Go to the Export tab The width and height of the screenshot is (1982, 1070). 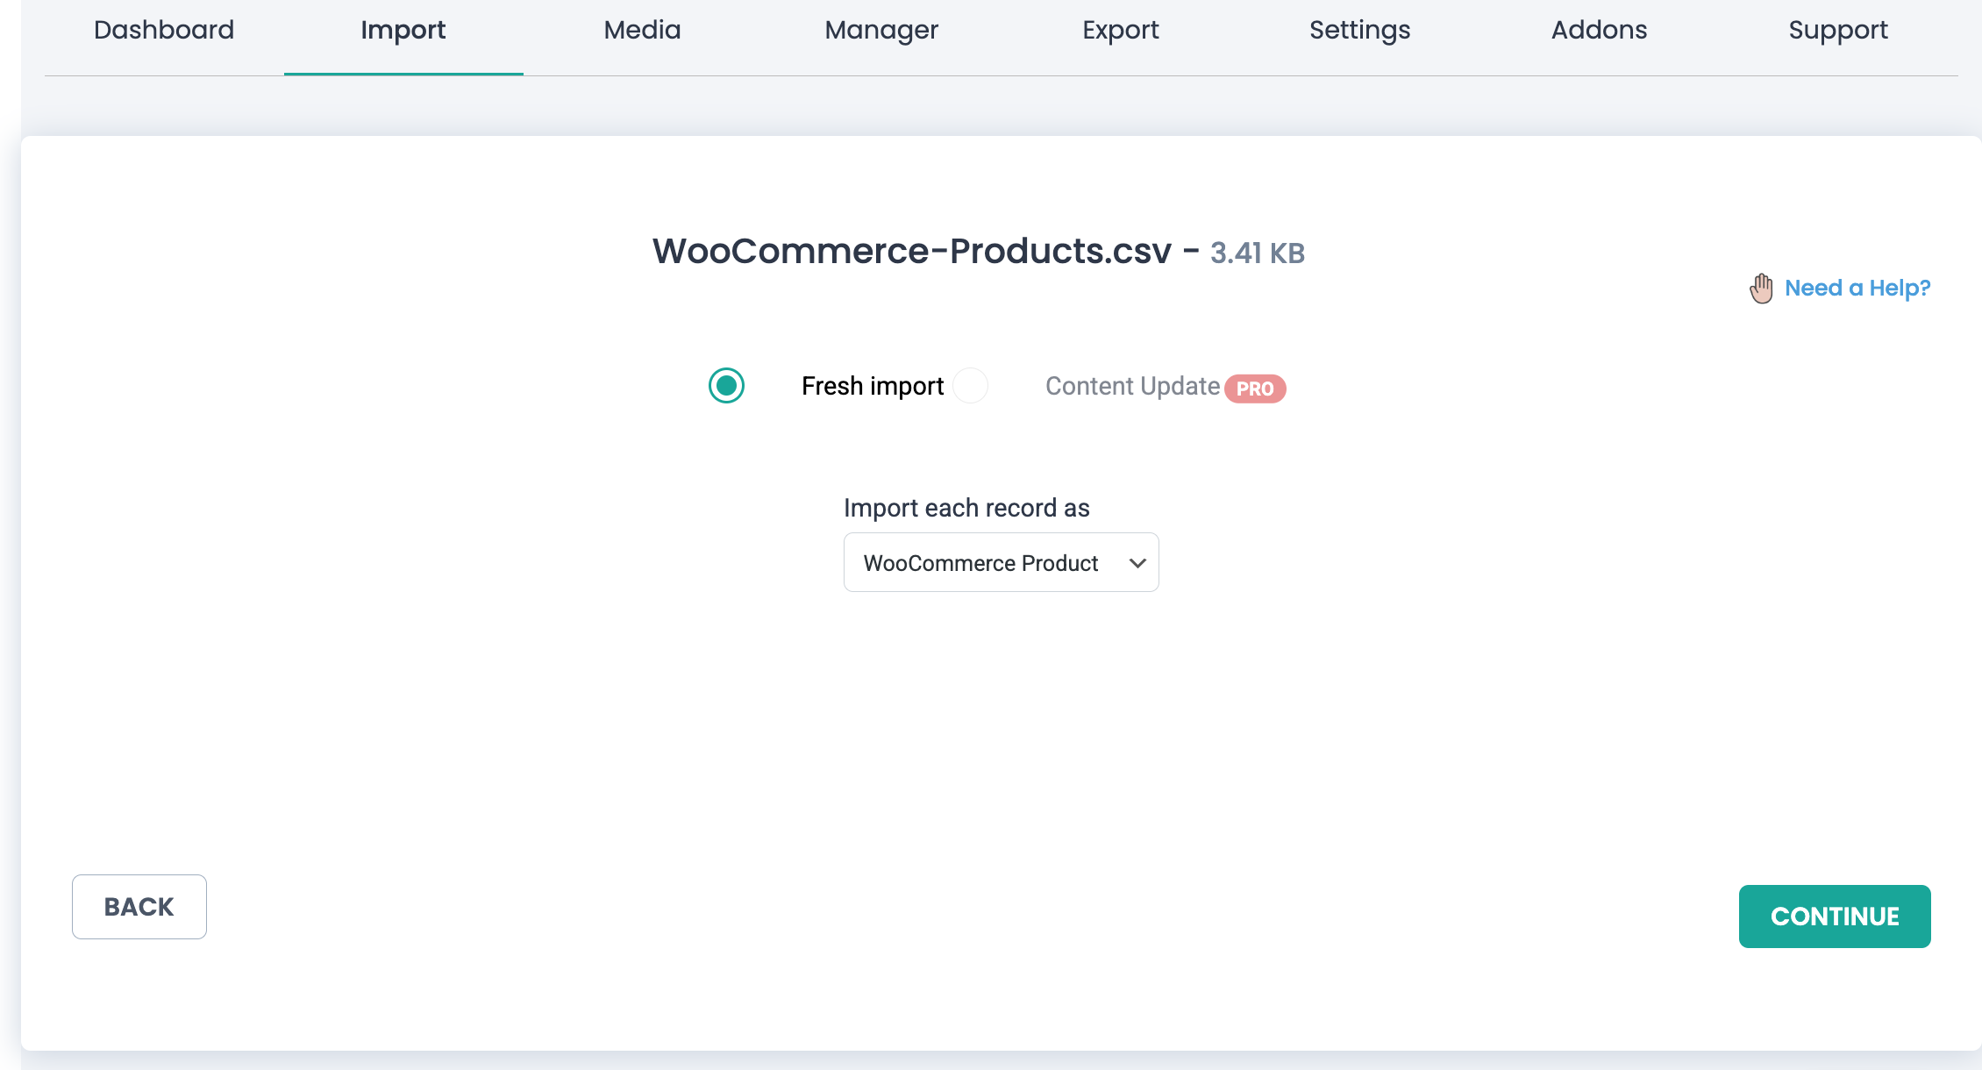point(1121,29)
